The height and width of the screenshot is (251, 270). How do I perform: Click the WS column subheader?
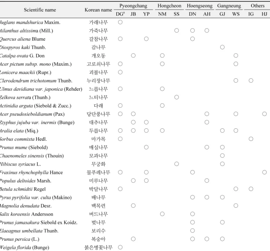pos(236,14)
